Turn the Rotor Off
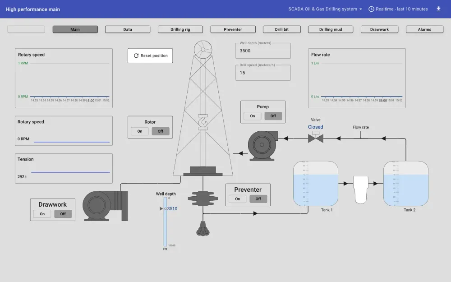This screenshot has height=282, width=451. point(161,131)
